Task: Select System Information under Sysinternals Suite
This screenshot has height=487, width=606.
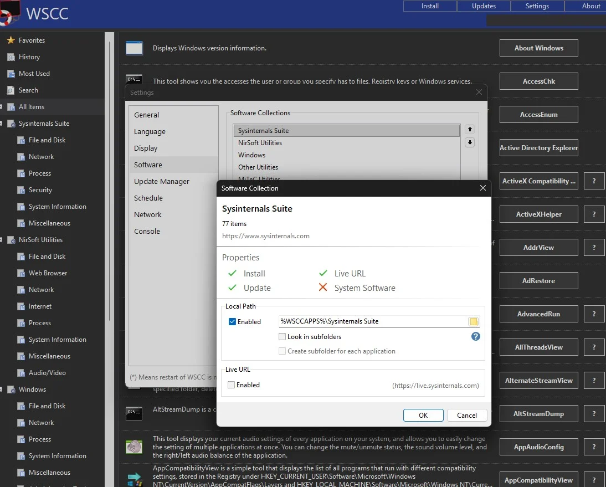Action: tap(57, 207)
